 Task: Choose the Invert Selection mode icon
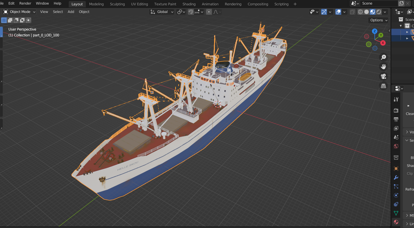(22, 20)
